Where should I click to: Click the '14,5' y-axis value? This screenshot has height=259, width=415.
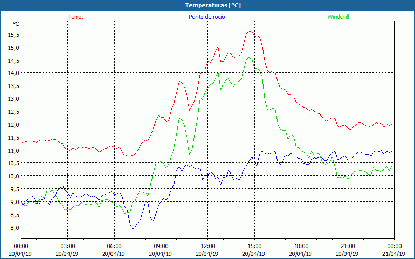click(14, 60)
